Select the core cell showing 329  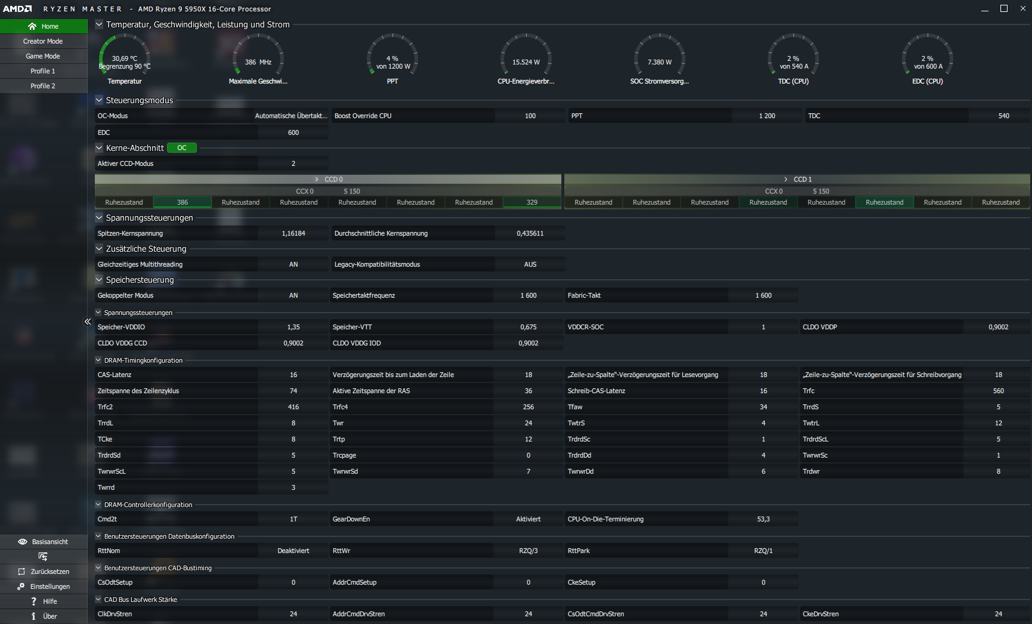pyautogui.click(x=532, y=203)
